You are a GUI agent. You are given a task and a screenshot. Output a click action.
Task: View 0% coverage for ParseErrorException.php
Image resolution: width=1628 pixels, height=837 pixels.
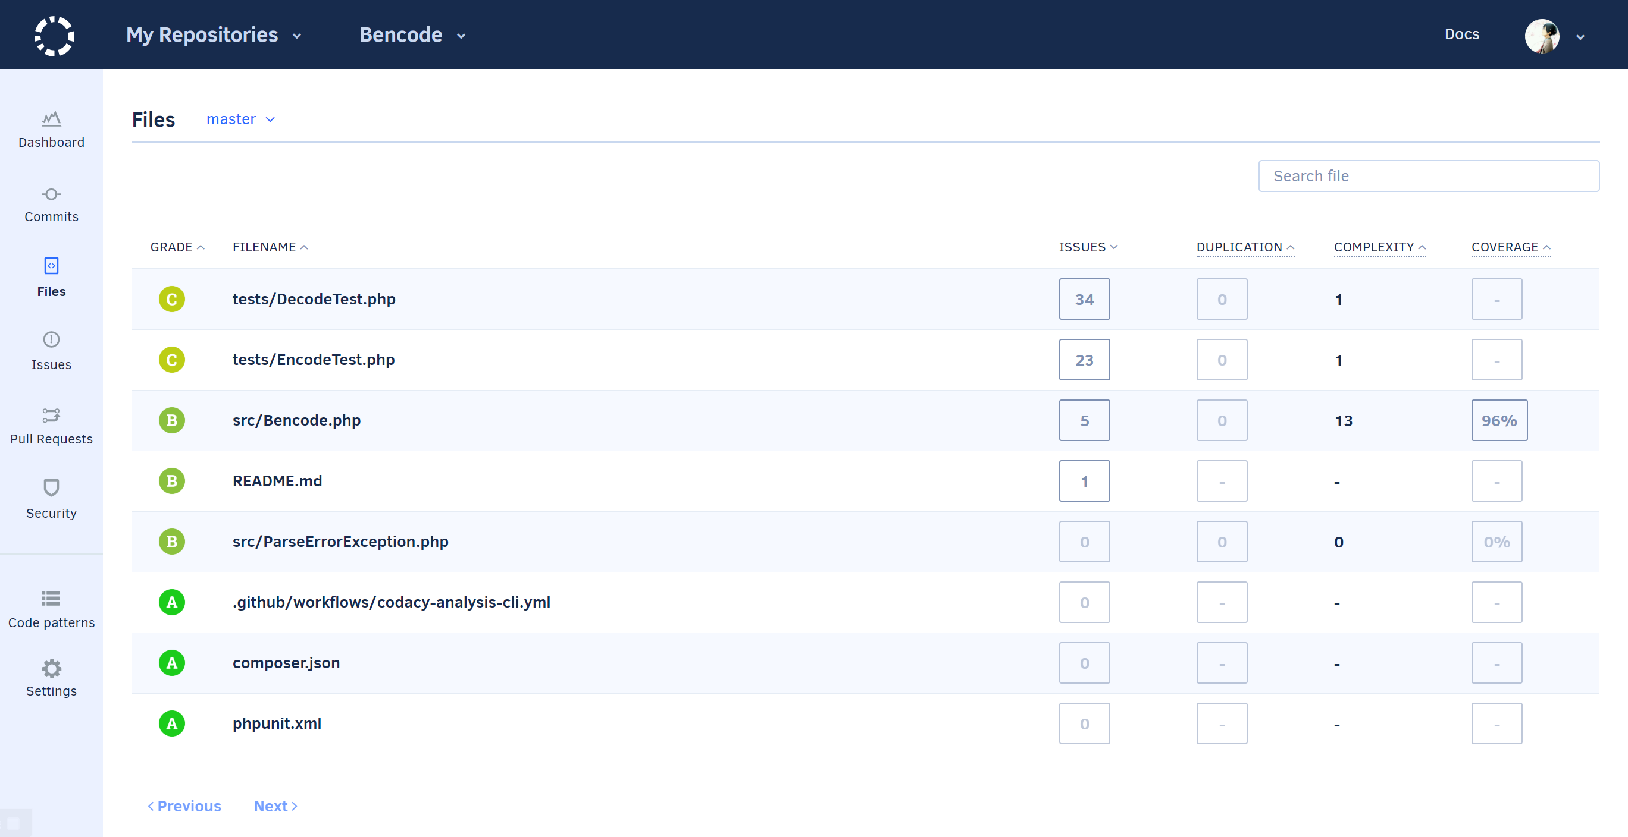[1496, 542]
